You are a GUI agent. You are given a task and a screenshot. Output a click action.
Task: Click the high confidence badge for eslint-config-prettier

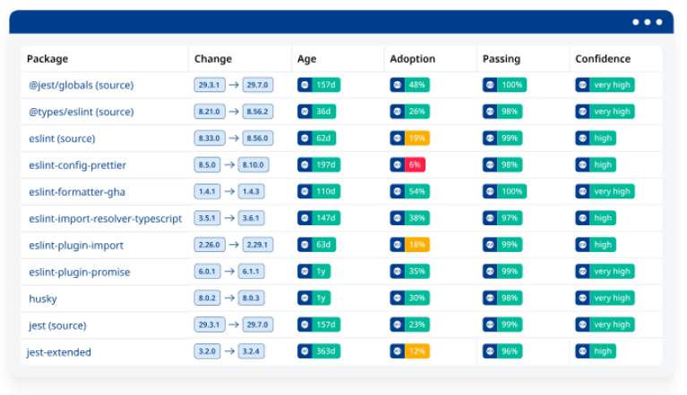click(x=596, y=164)
